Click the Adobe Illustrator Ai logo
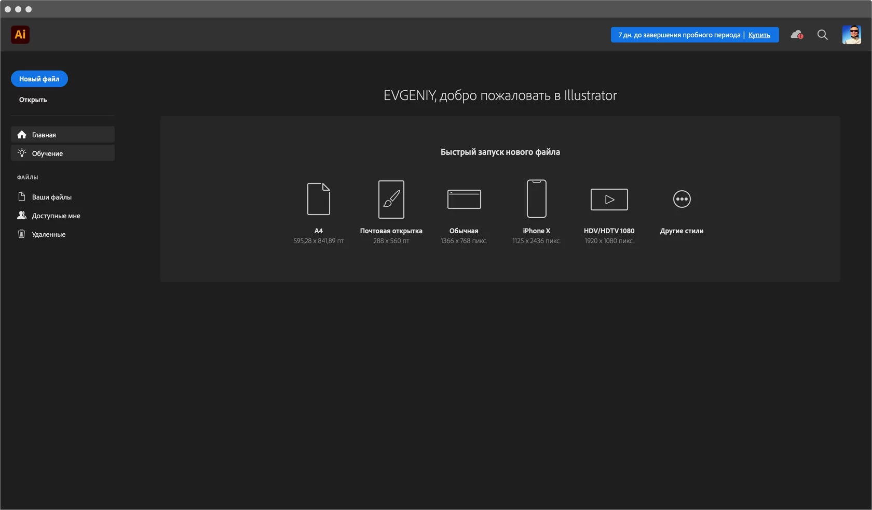The height and width of the screenshot is (510, 872). 20,35
